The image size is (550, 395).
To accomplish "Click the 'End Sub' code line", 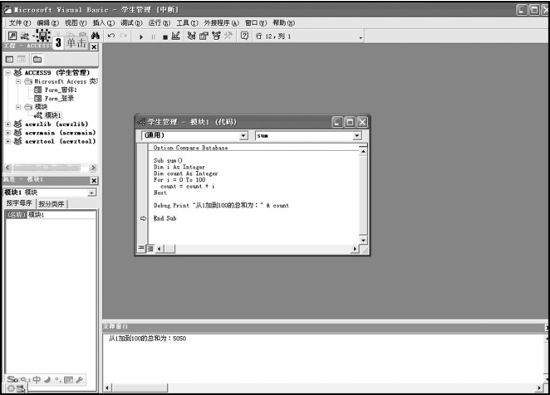I will click(x=165, y=218).
